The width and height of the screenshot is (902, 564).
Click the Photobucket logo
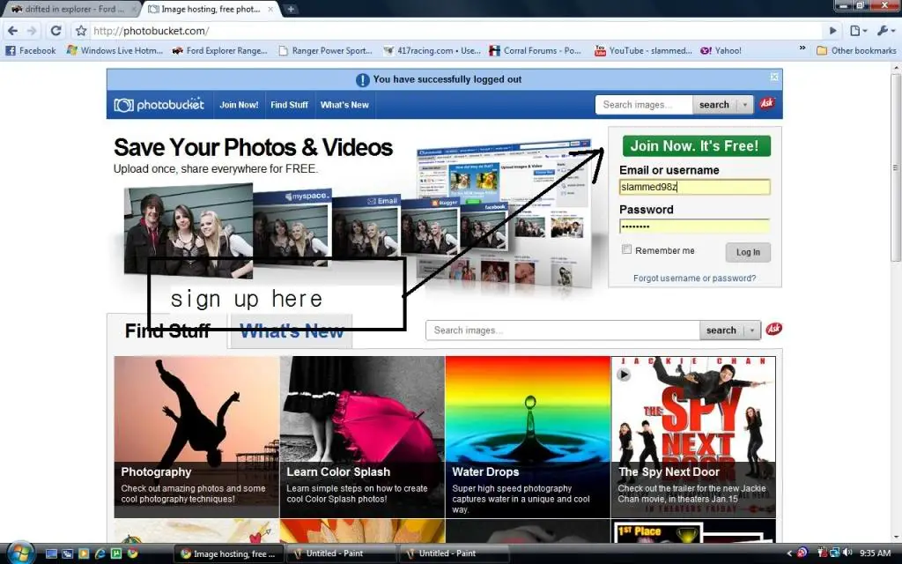click(159, 105)
